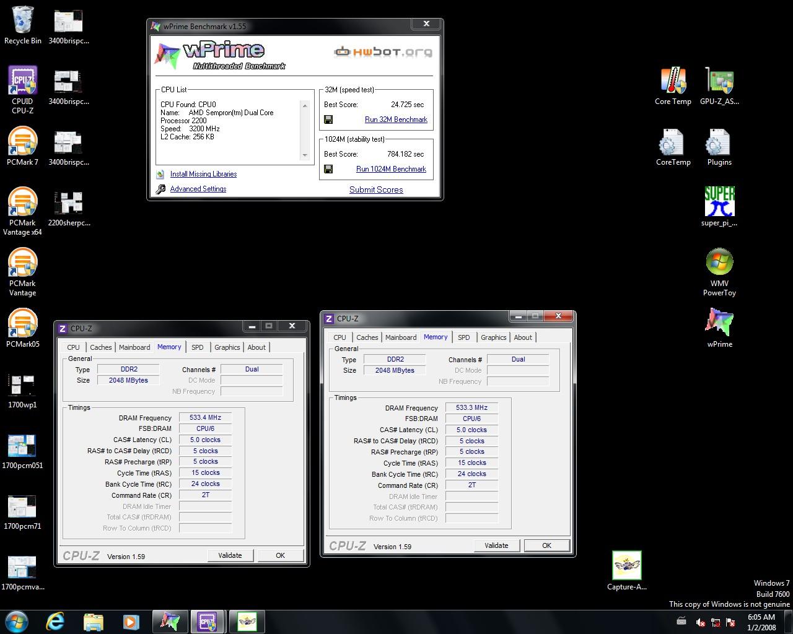The height and width of the screenshot is (634, 793).
Task: Open Core Temp thermometer icon
Action: (673, 86)
